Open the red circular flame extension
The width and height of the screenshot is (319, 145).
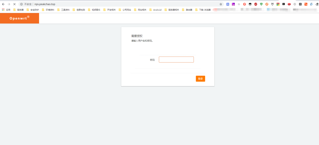click(244, 4)
